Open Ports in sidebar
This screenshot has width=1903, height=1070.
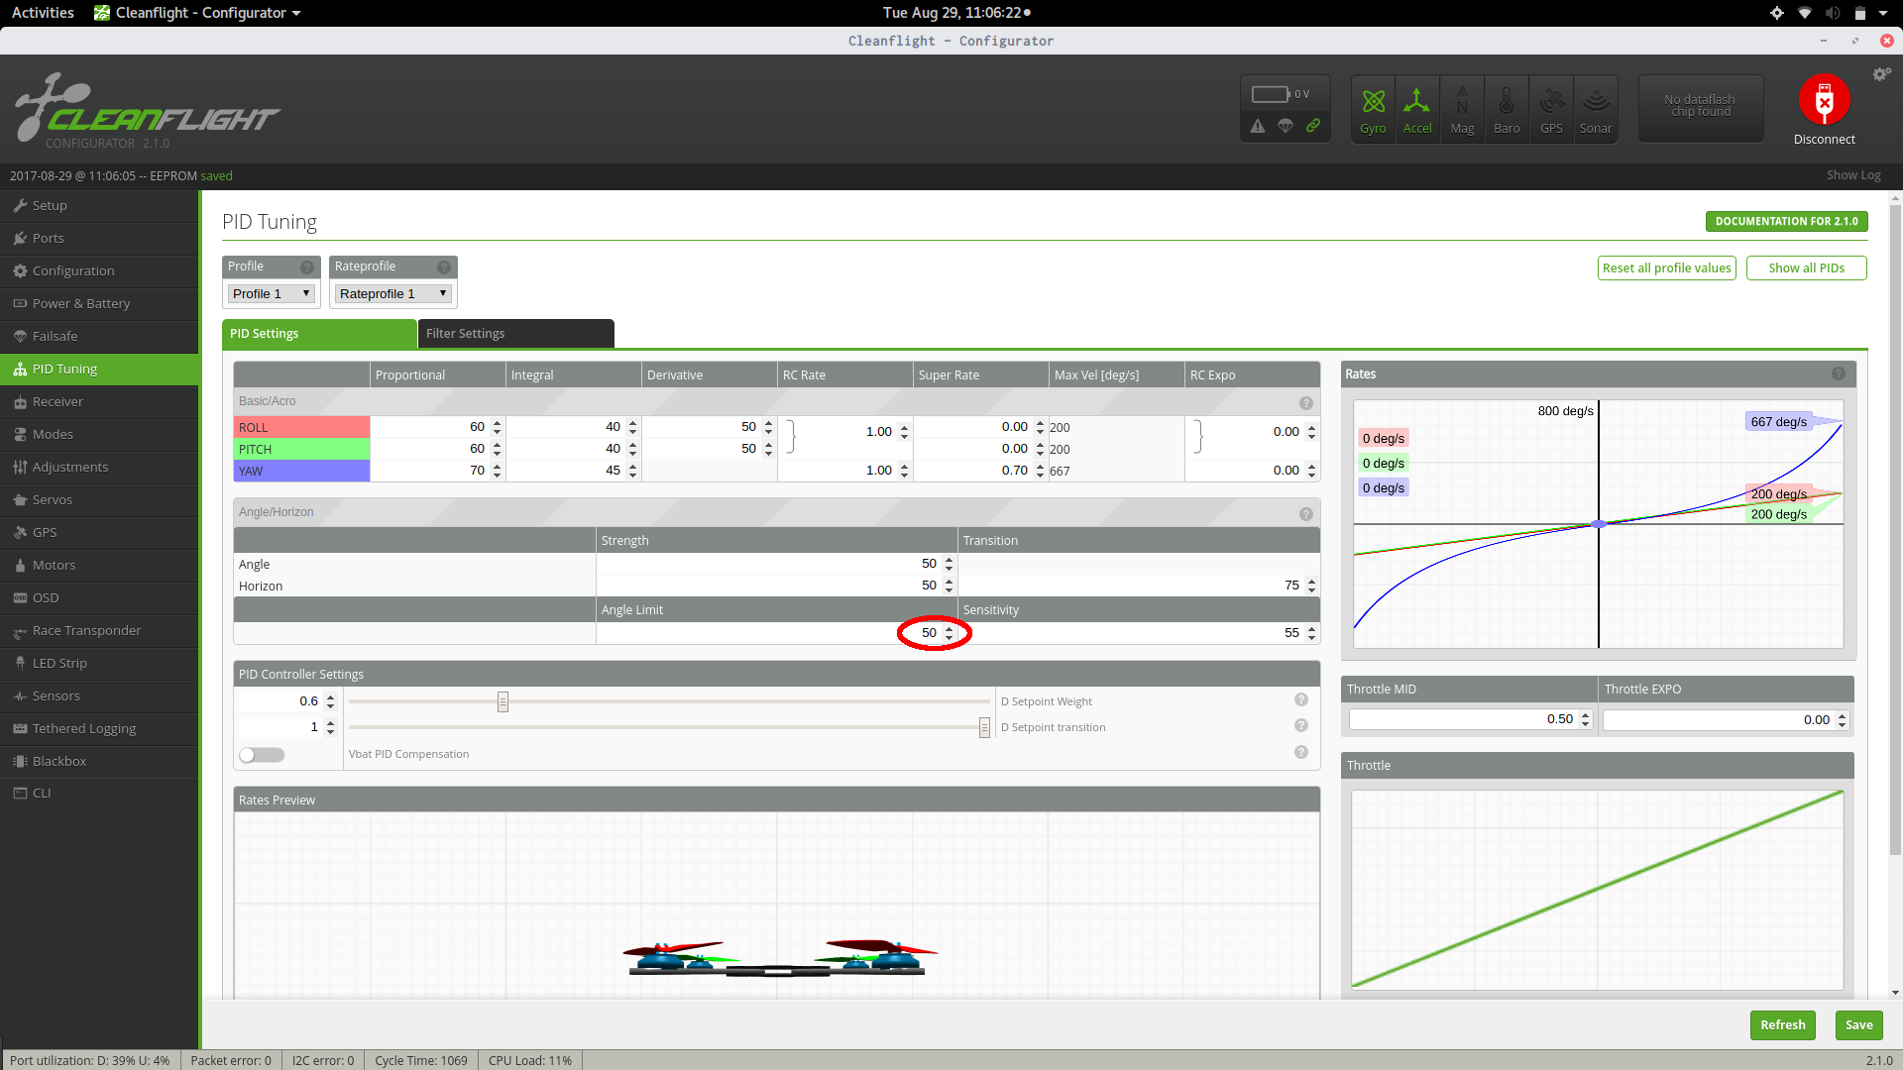(99, 238)
